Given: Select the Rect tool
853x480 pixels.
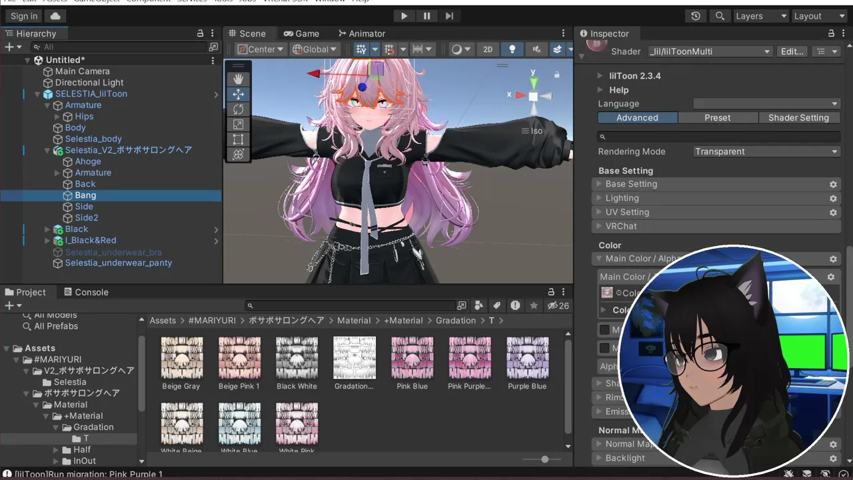Looking at the screenshot, I should [238, 139].
